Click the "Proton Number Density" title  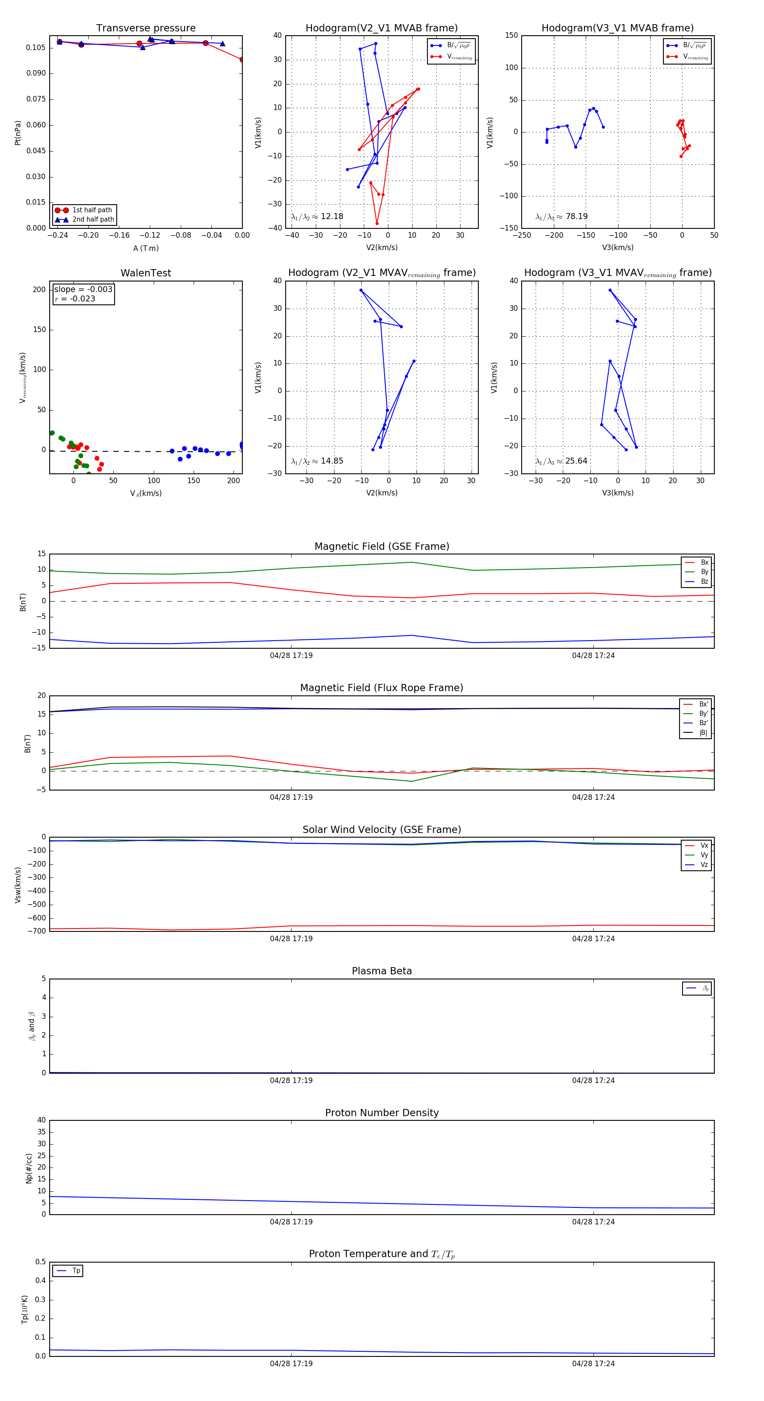[382, 1113]
